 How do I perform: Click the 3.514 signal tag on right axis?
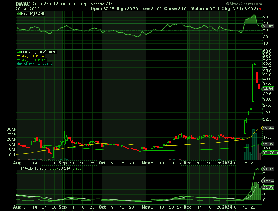coord(268,181)
